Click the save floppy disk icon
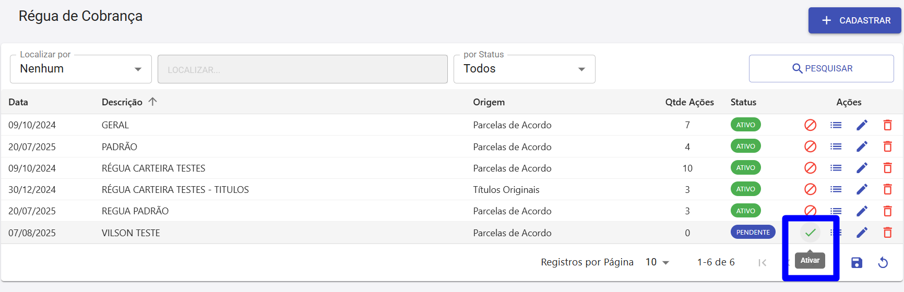The height and width of the screenshot is (292, 904). pyautogui.click(x=857, y=262)
